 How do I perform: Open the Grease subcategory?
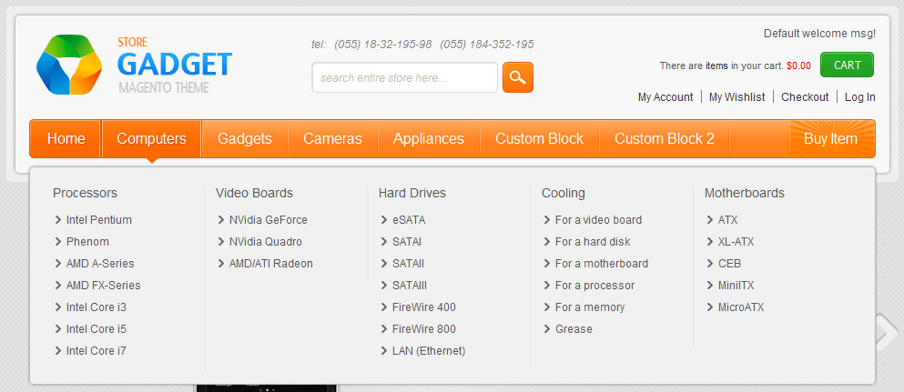pos(574,329)
